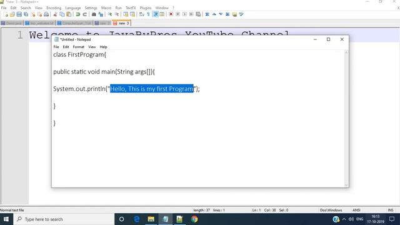Toggle word wrap toolbar icon
This screenshot has width=400, height=225.
[142, 14]
